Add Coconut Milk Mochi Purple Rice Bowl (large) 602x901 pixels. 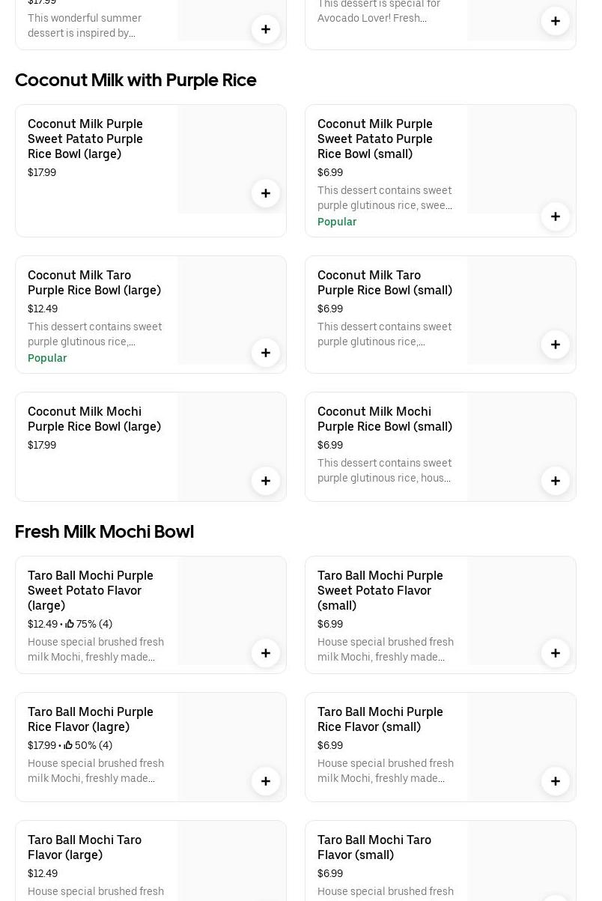tap(266, 481)
